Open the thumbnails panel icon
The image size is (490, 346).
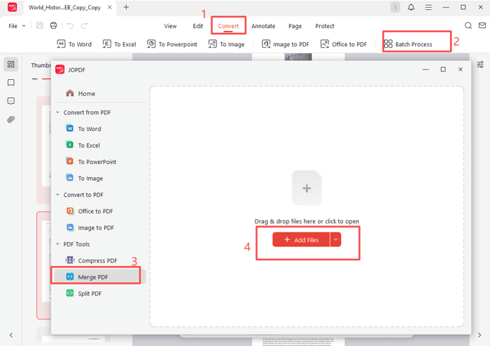[x=11, y=64]
